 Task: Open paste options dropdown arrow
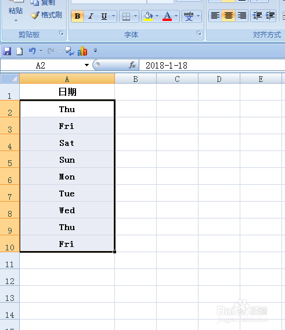[x=16, y=21]
